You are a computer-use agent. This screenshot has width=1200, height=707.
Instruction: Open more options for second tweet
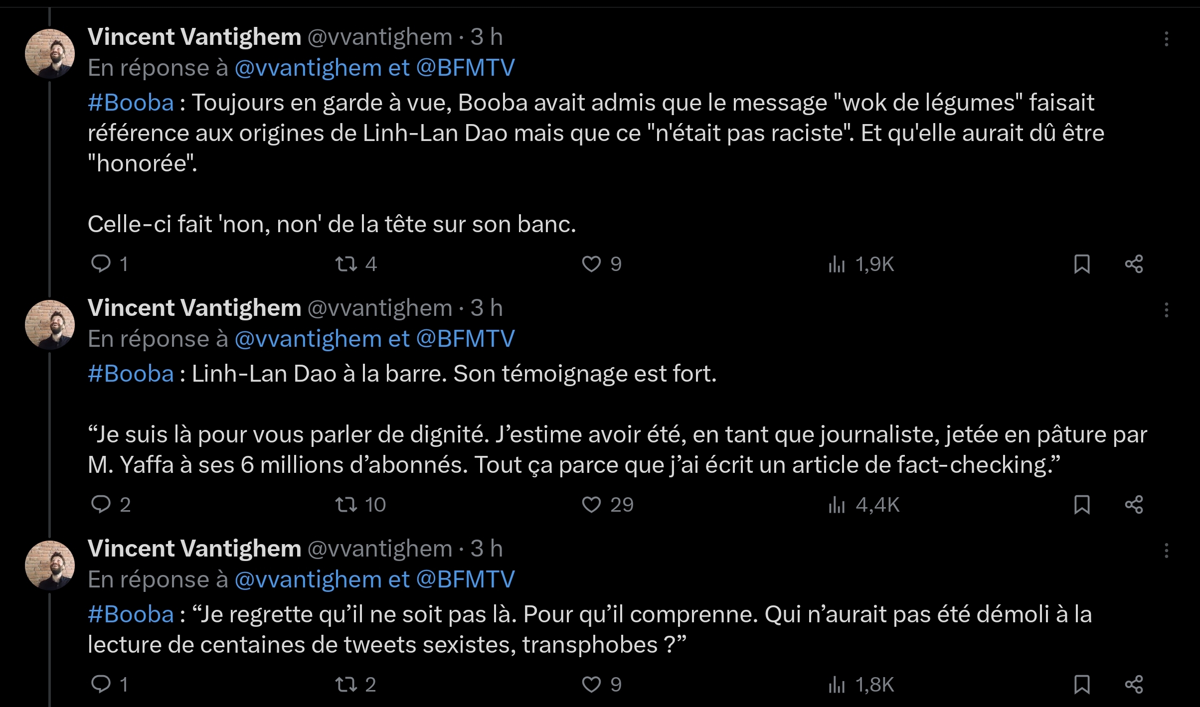click(x=1166, y=310)
